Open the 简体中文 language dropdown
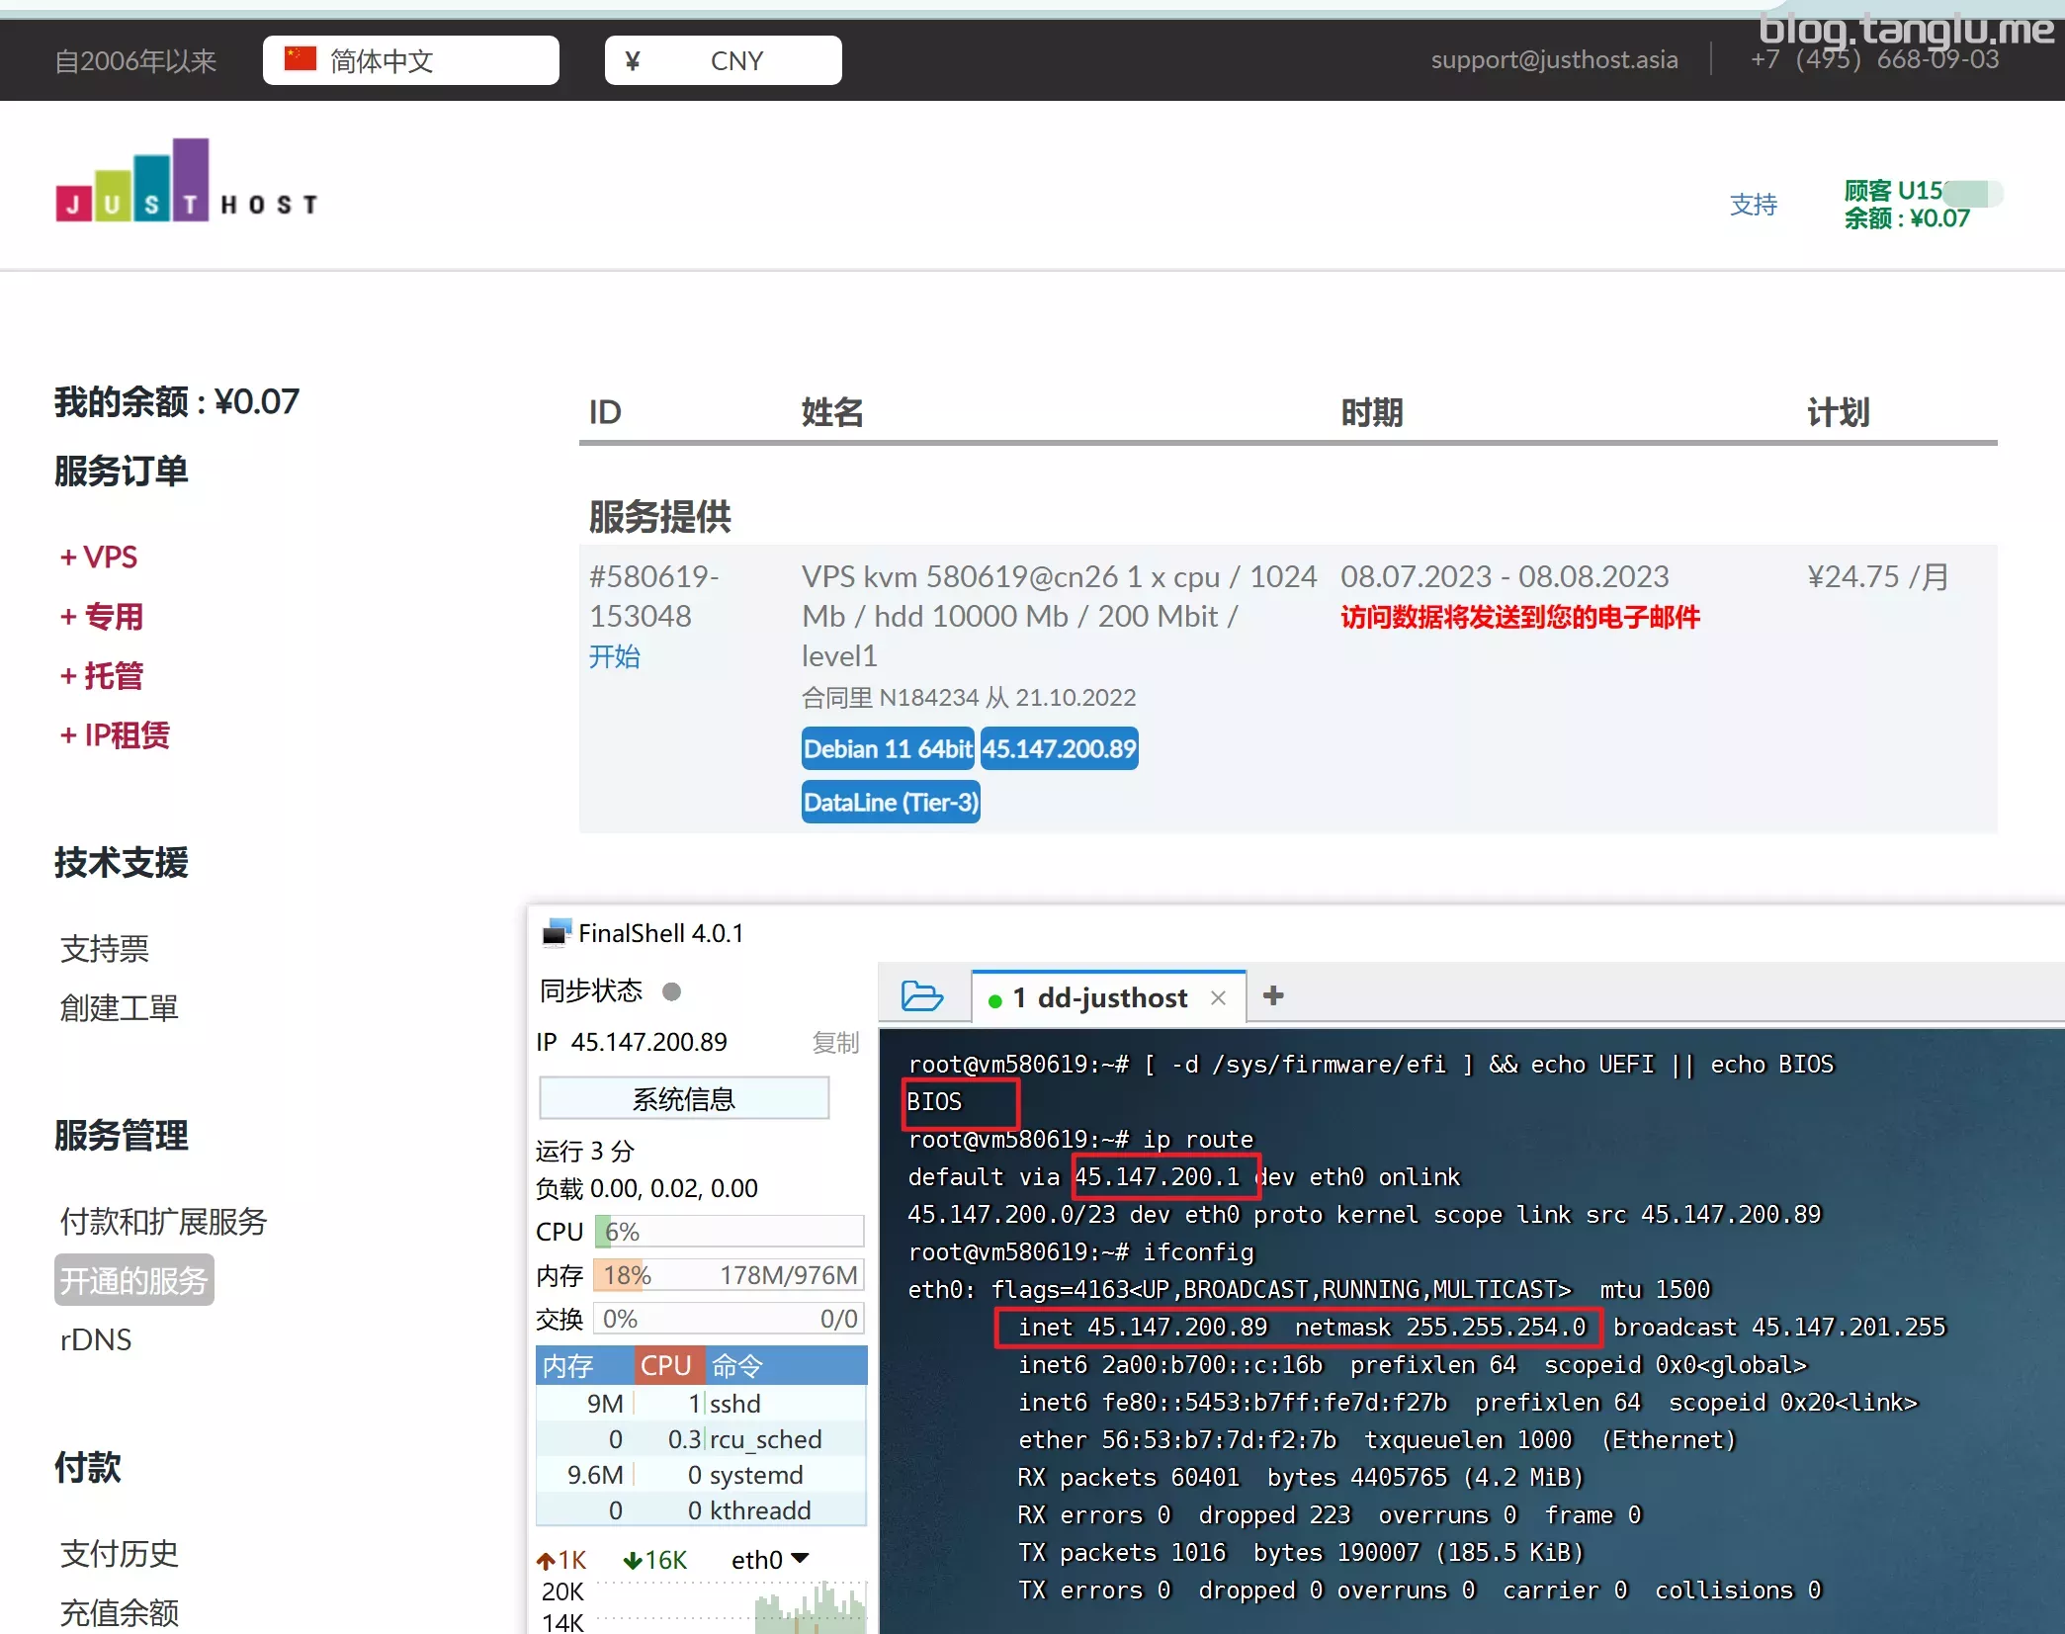The height and width of the screenshot is (1634, 2065). [410, 60]
